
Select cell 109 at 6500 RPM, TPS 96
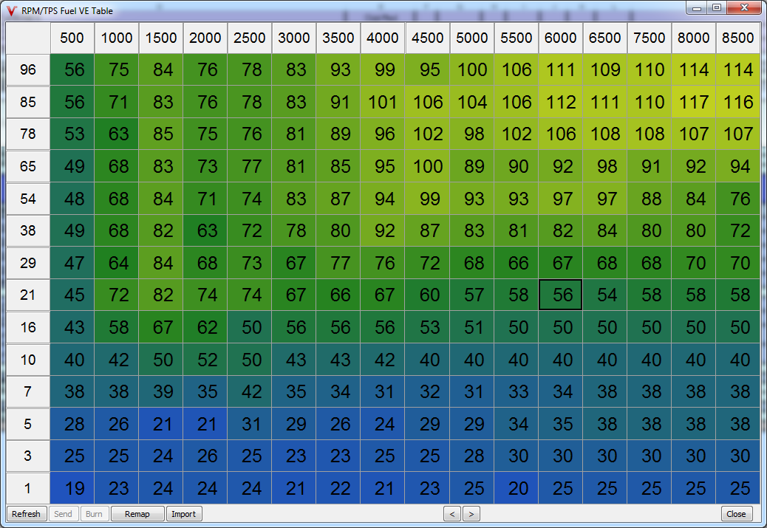point(605,69)
